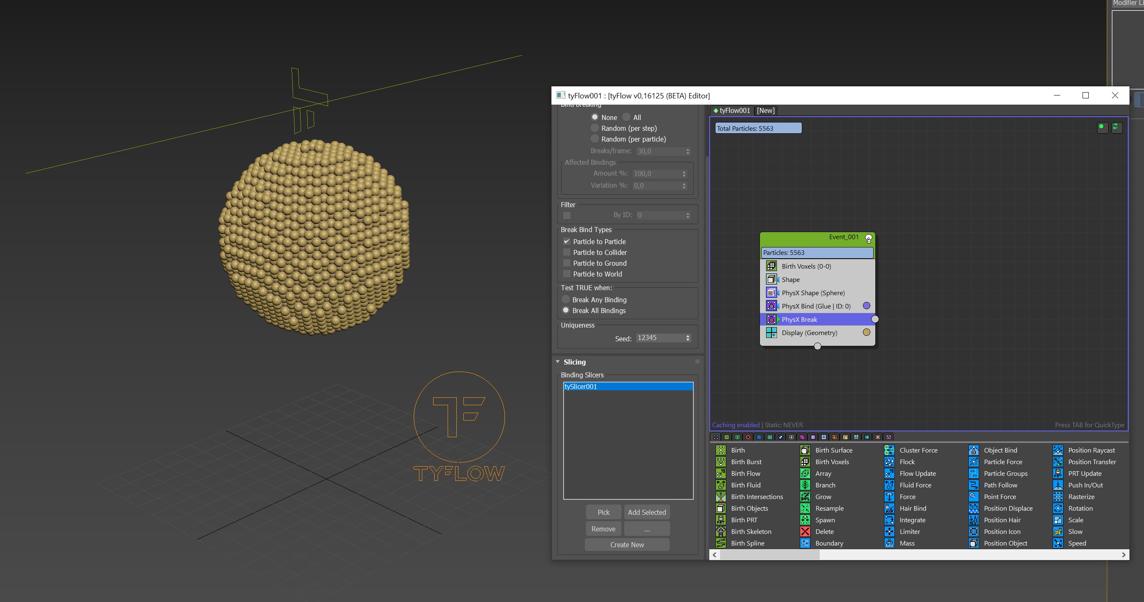Choose Random (per particle) breaking
1144x602 pixels.
tap(595, 139)
